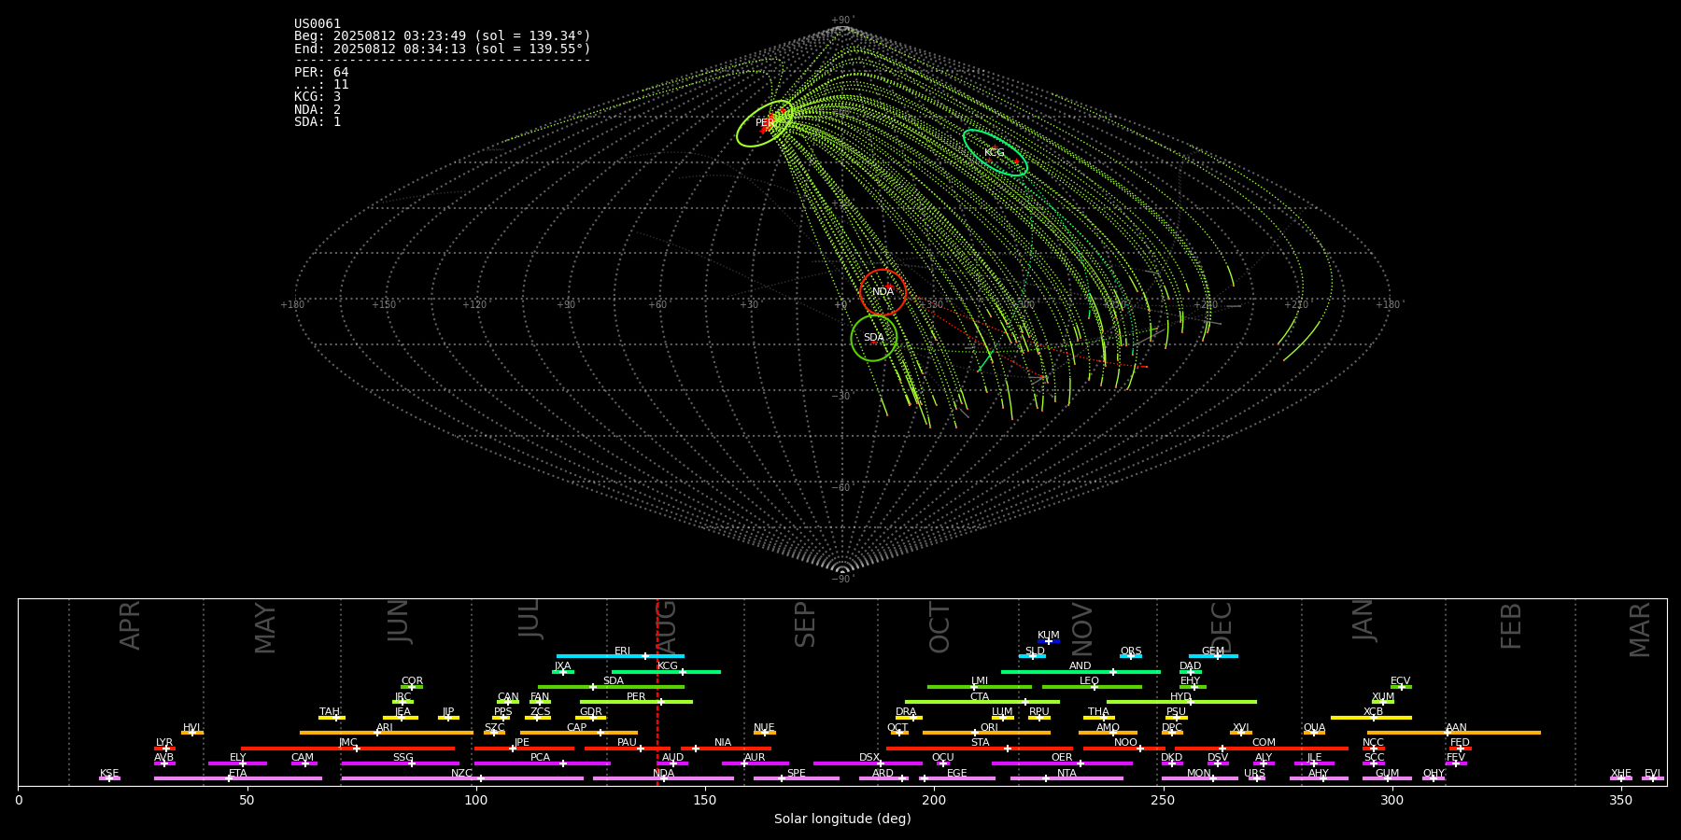The width and height of the screenshot is (1681, 840).
Task: Click the XHE shower bar in timeline
Action: pyautogui.click(x=1621, y=778)
